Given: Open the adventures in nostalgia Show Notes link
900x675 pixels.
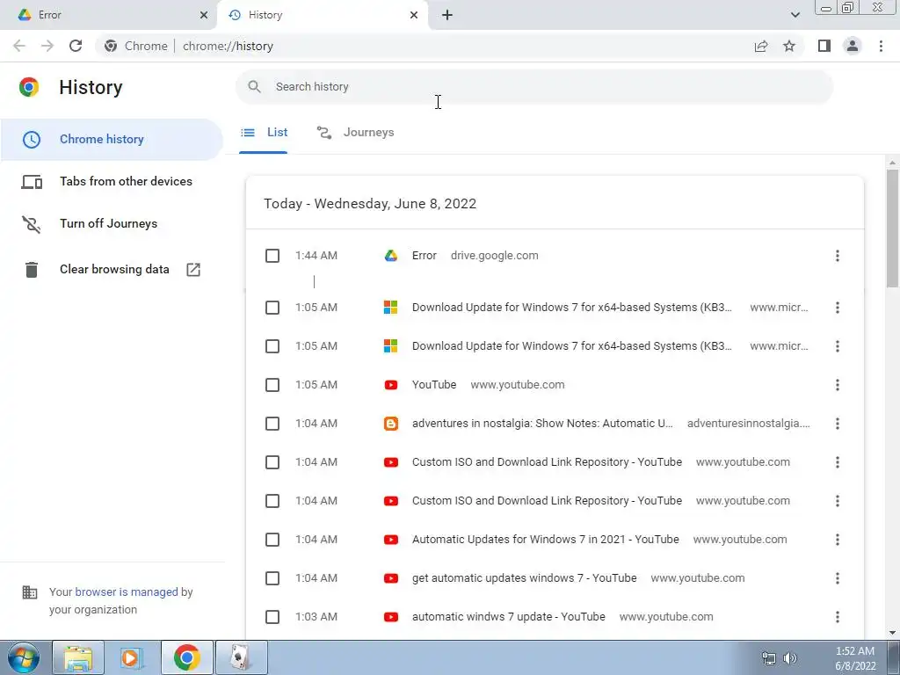Looking at the screenshot, I should (x=542, y=424).
